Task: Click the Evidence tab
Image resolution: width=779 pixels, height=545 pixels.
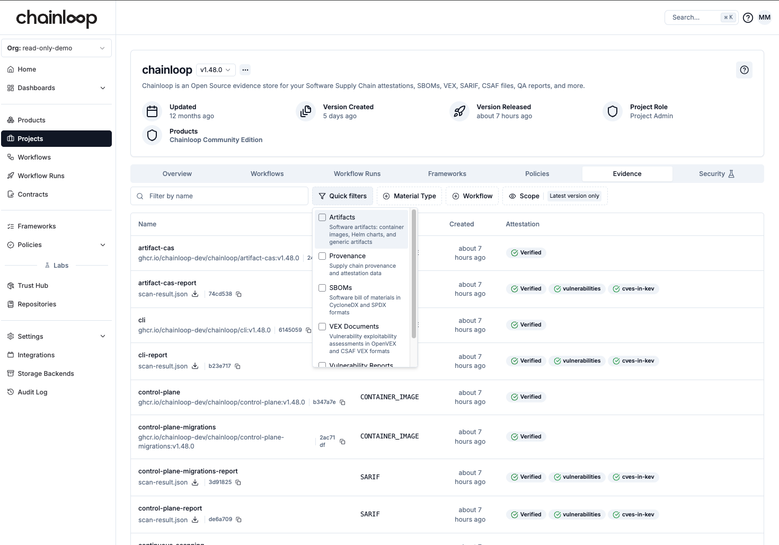Action: tap(627, 174)
